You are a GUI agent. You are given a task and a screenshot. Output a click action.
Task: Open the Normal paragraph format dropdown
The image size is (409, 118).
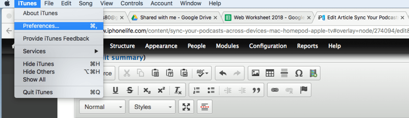point(102,107)
